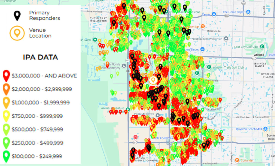Select the green $100,000 - $249,999 legend pin
Image resolution: width=275 pixels, height=166 pixels.
tap(6, 156)
